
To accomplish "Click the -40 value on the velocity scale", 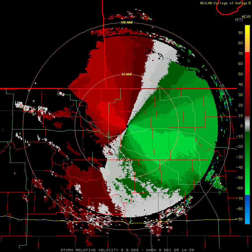I will pos(239,167).
